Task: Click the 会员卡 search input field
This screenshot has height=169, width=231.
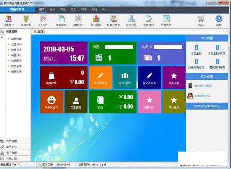Action: [x=168, y=47]
